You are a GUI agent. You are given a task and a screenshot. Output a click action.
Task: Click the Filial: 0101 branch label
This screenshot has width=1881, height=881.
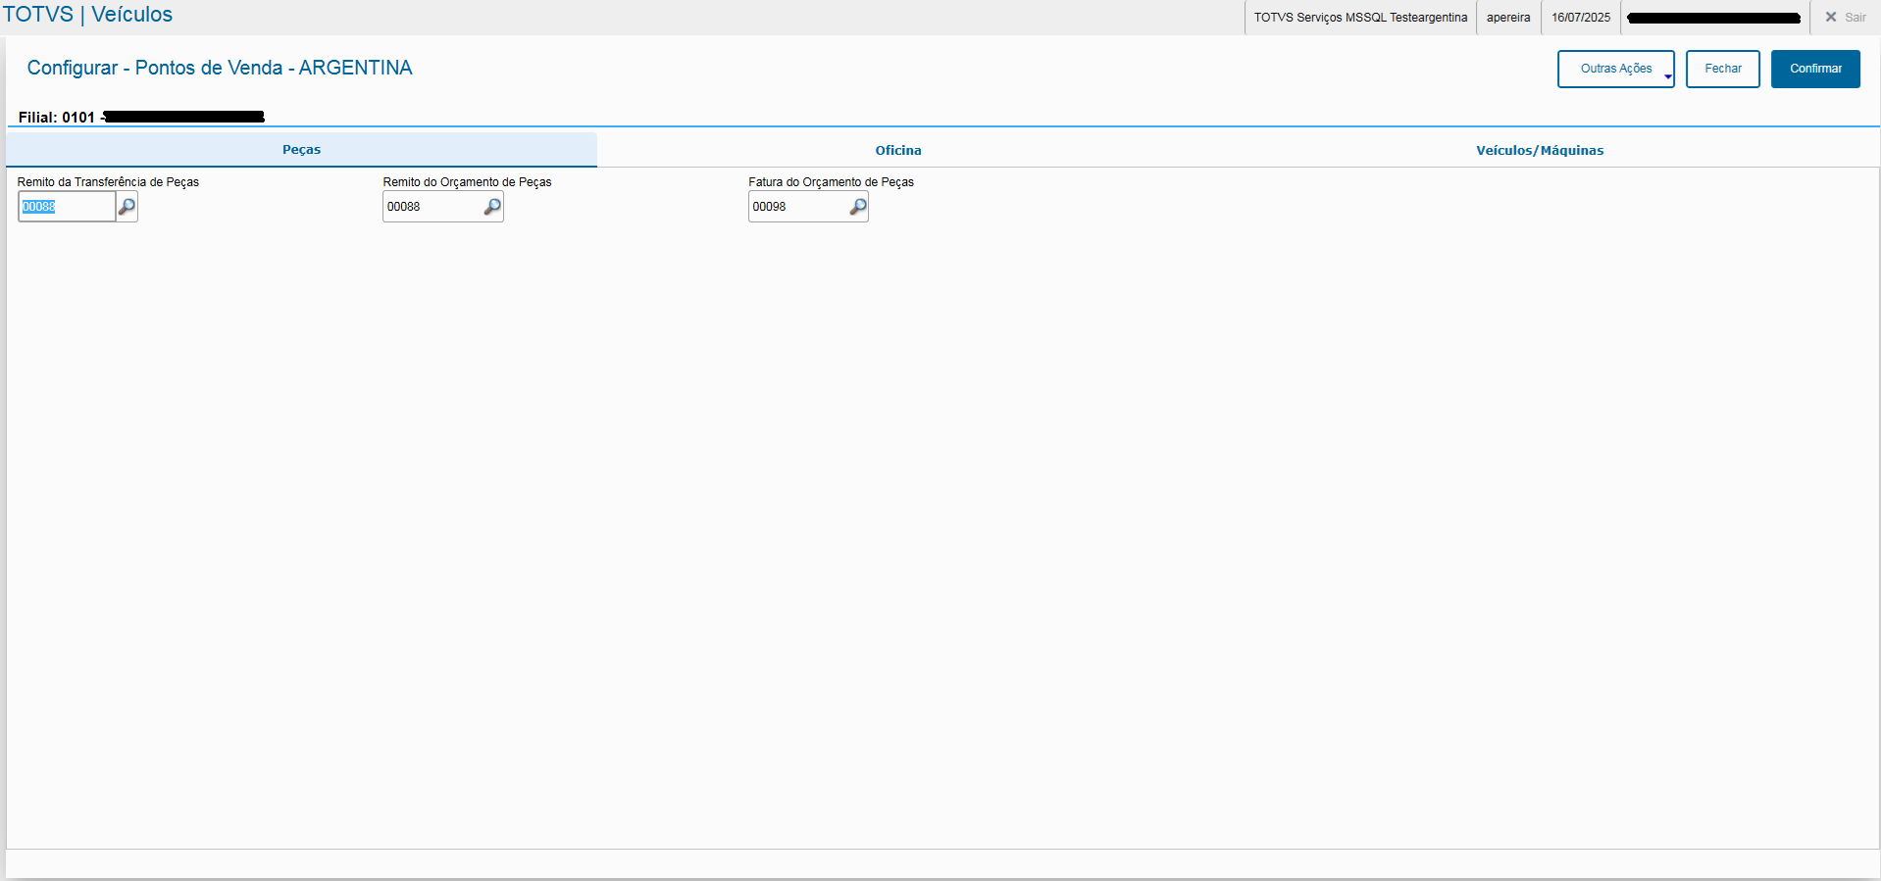click(57, 118)
